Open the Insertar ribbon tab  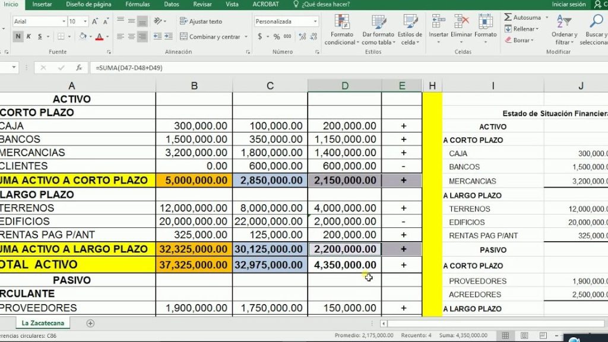pos(42,4)
